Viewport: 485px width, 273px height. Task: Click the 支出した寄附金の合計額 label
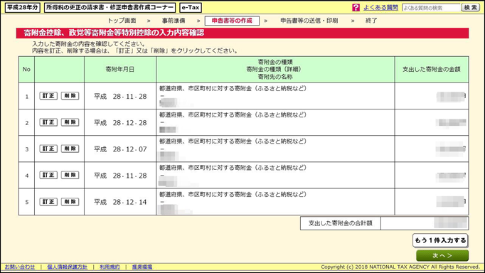(x=340, y=223)
